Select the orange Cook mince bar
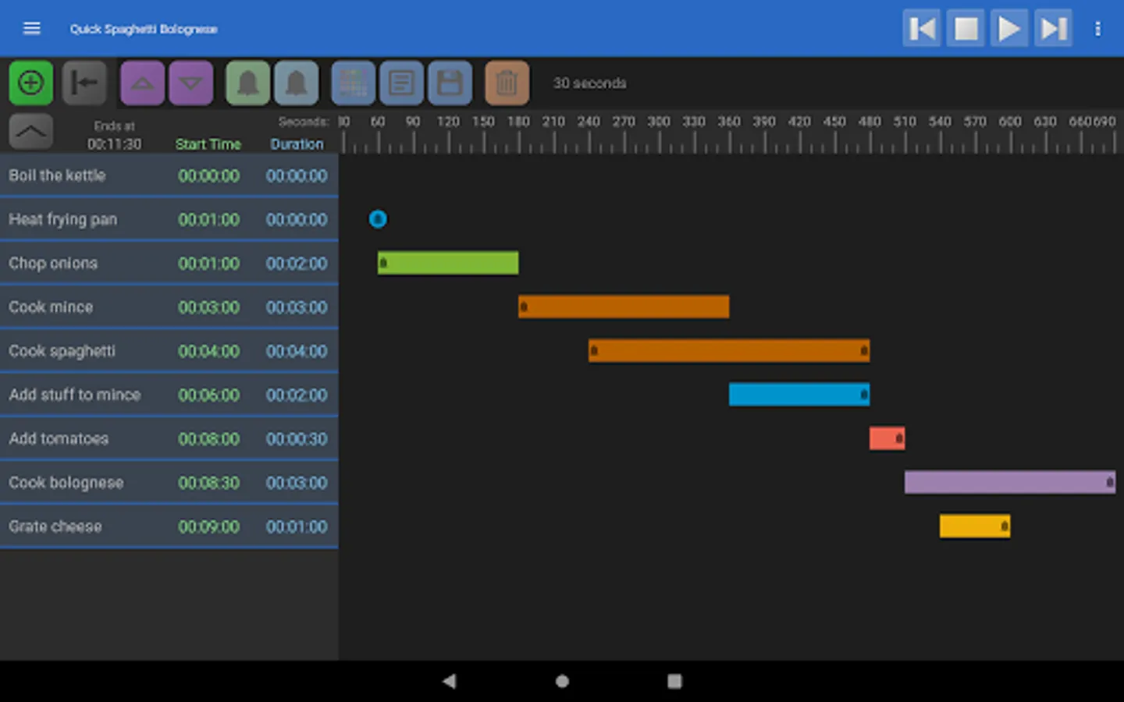The height and width of the screenshot is (702, 1124). tap(624, 307)
